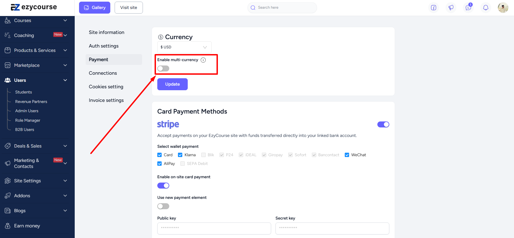The height and width of the screenshot is (238, 514).
Task: Open the Facebook icon in top bar
Action: click(x=434, y=8)
